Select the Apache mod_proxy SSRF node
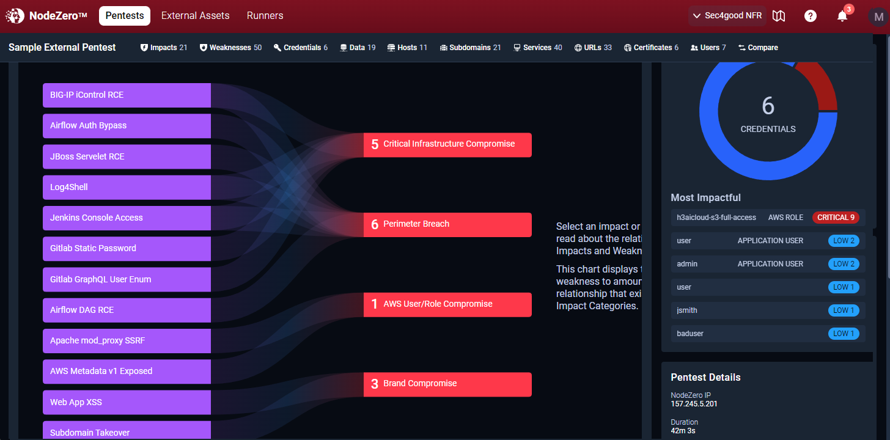The image size is (890, 440). (127, 341)
